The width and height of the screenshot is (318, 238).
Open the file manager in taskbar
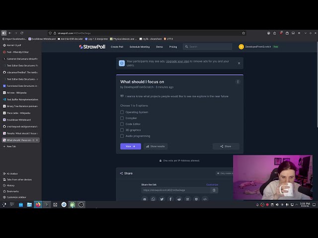(29, 205)
